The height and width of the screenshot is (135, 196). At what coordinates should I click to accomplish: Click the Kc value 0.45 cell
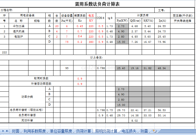80,26
